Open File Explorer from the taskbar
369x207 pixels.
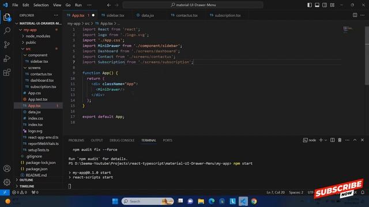pos(201,201)
